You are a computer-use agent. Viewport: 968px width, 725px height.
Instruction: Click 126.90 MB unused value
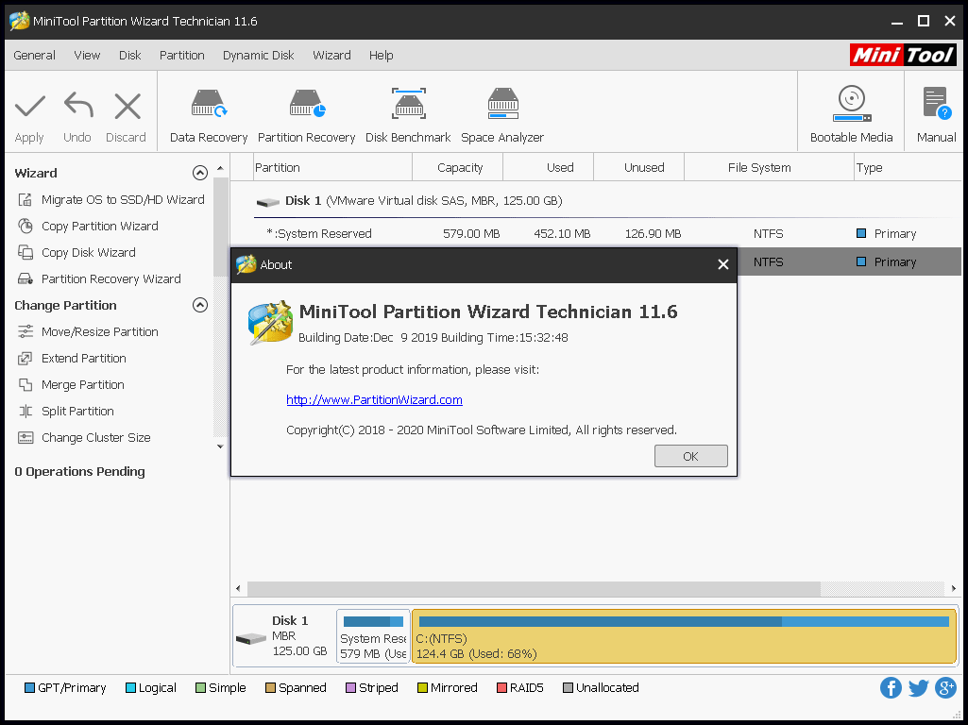pos(654,234)
